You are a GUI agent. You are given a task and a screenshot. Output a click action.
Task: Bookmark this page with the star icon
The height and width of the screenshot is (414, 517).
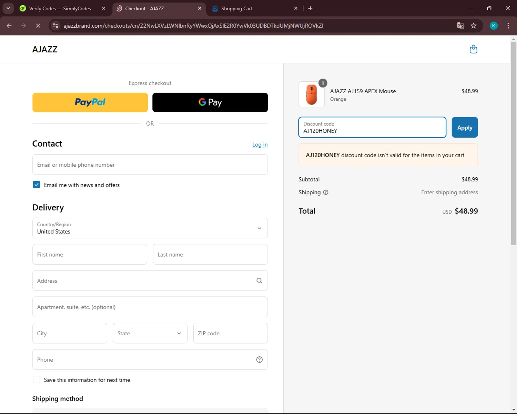474,26
